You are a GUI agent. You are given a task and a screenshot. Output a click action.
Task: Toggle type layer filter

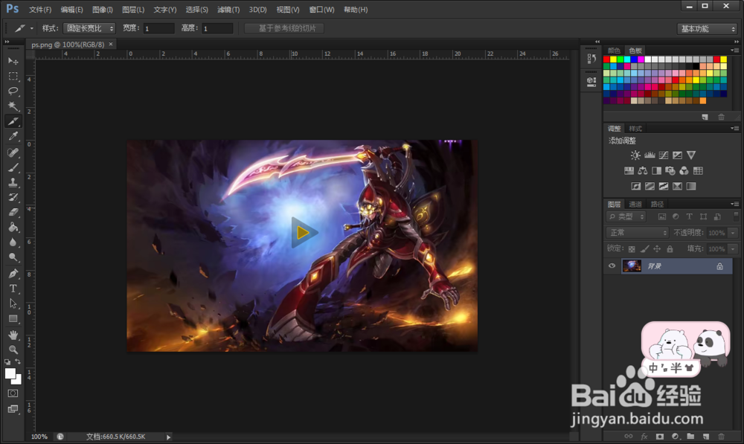click(690, 216)
